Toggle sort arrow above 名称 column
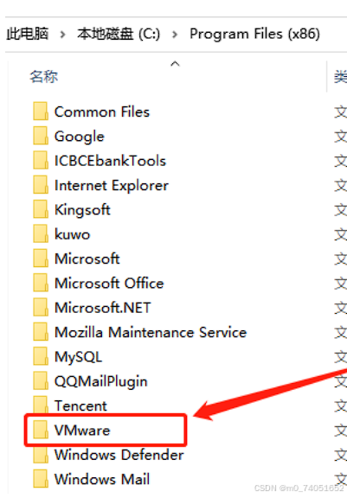Image resolution: width=347 pixels, height=498 pixels. (x=175, y=64)
